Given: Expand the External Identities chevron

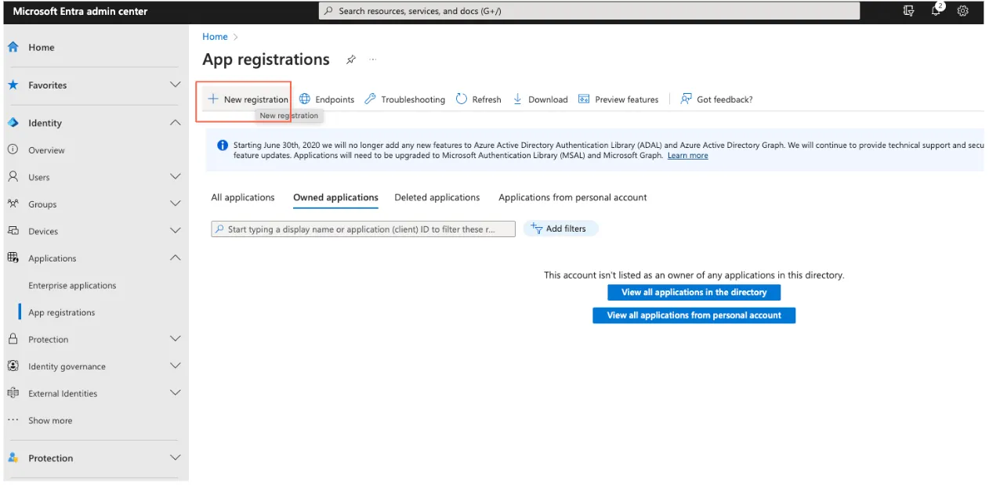Looking at the screenshot, I should coord(176,393).
